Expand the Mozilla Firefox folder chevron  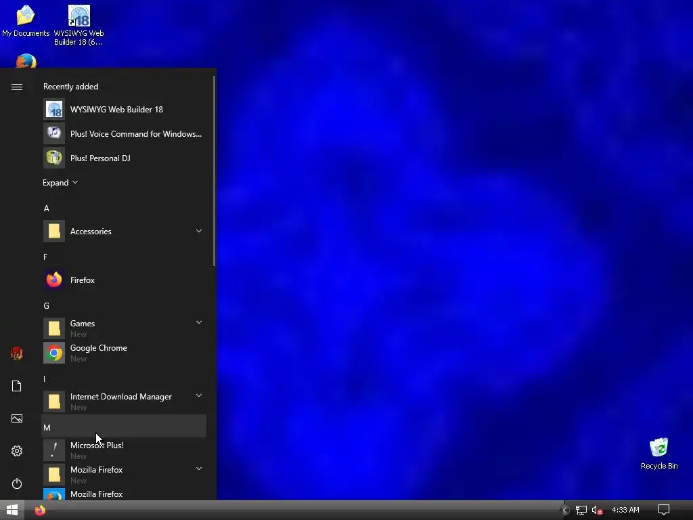pos(199,469)
